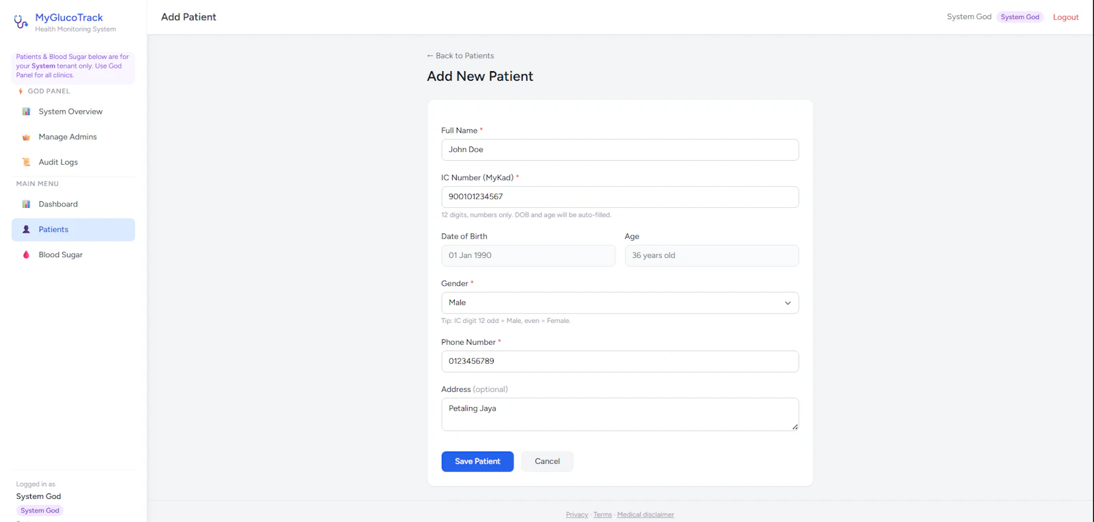The image size is (1094, 522).
Task: Click the 'Tip: IC digit 12 odd' hint
Action: pyautogui.click(x=505, y=321)
